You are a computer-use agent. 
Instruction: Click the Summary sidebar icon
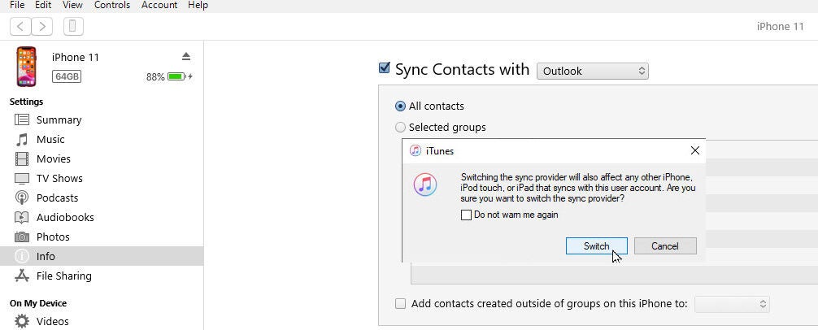22,119
